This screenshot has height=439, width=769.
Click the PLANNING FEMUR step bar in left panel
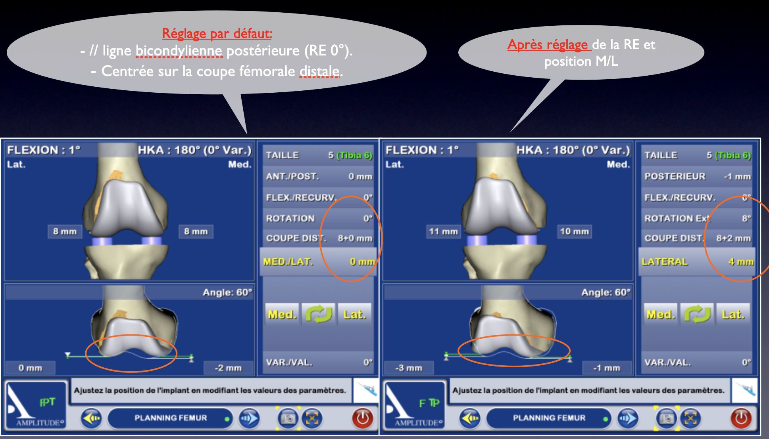171,418
